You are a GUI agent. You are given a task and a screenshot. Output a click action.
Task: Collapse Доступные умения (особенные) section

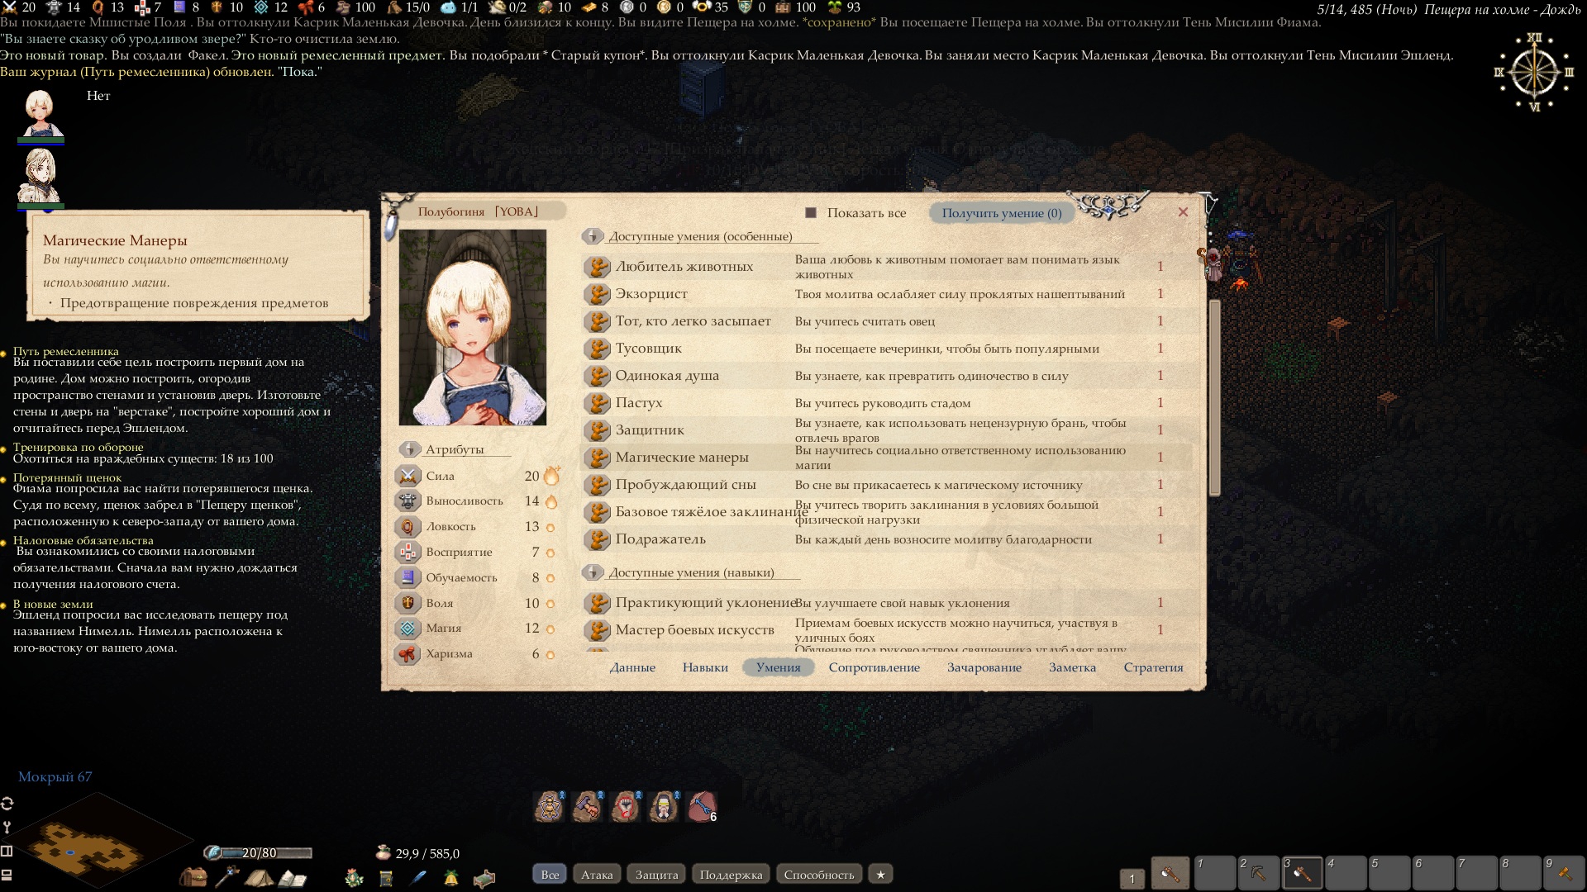pos(592,237)
